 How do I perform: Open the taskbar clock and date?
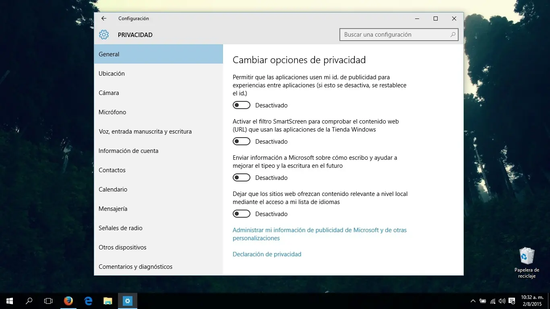click(x=532, y=301)
